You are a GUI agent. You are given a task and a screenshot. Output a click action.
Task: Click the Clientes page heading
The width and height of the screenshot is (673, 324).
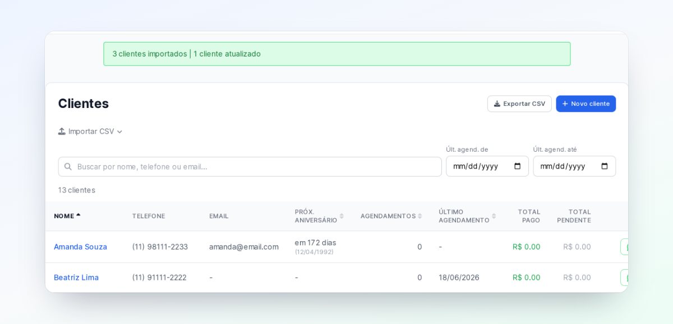[x=84, y=104]
